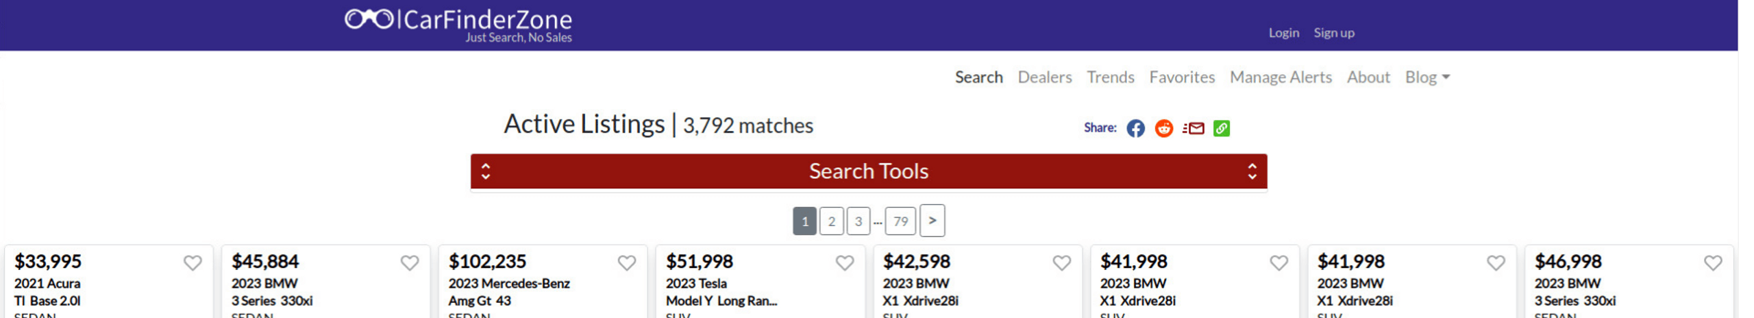Favorite the $46,998 BMW 3 Series

(x=1713, y=262)
